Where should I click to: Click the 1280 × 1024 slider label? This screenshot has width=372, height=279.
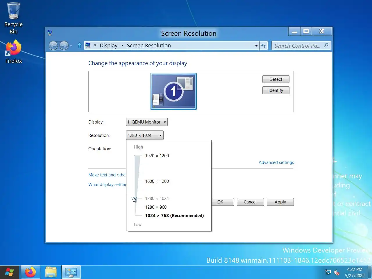157,198
